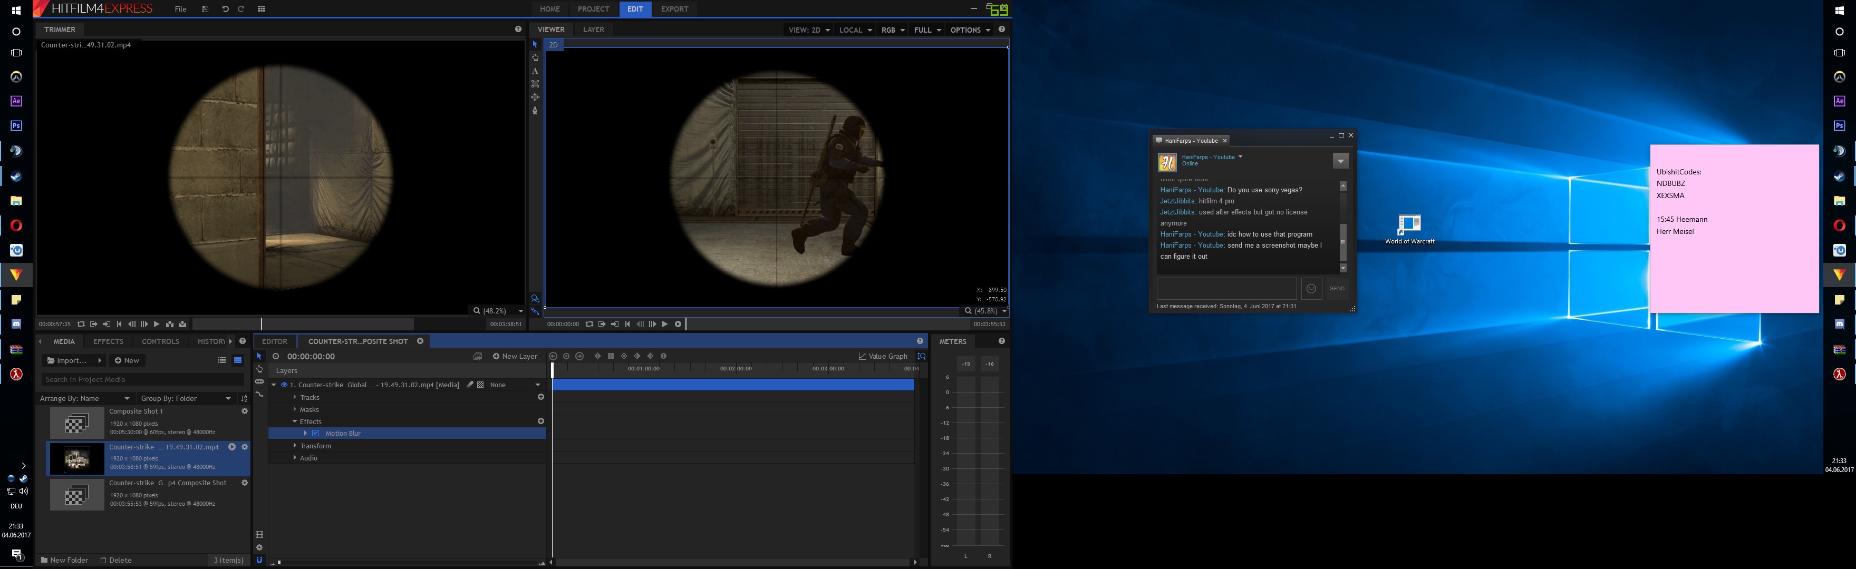Viewport: 1856px width, 569px height.
Task: Open timeline settings gear icon
Action: tap(259, 547)
